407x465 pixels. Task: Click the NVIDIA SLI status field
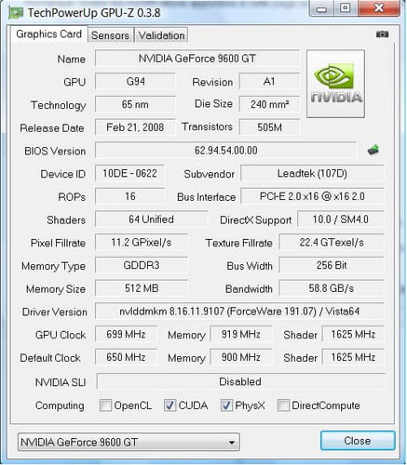click(240, 381)
